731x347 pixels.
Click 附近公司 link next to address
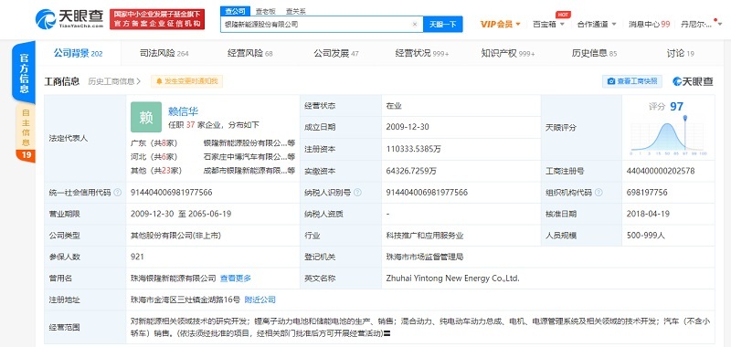(x=260, y=300)
